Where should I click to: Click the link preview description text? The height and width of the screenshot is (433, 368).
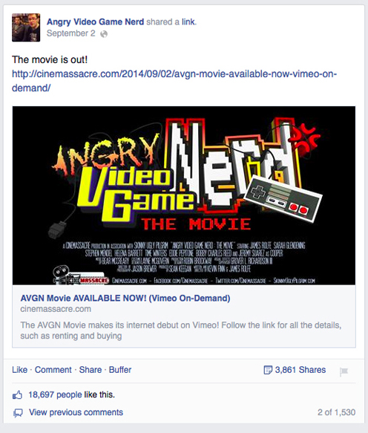point(181,331)
